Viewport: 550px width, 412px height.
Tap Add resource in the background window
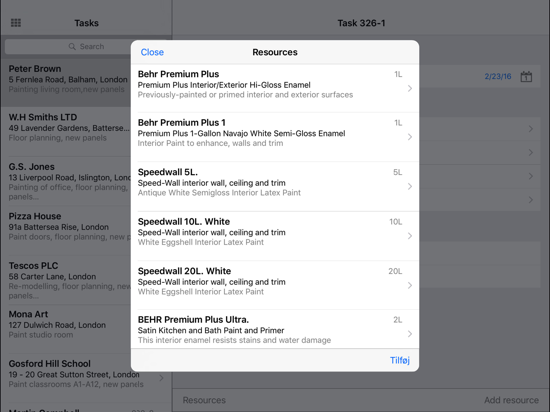[511, 400]
